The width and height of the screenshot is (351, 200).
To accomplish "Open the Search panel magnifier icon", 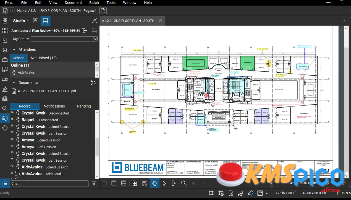I will [5, 108].
